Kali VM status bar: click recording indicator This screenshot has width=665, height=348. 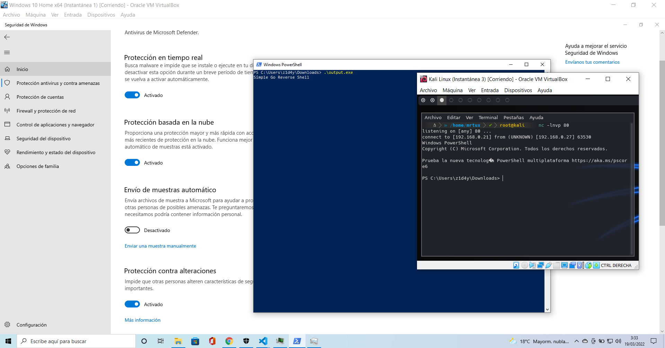click(x=573, y=265)
